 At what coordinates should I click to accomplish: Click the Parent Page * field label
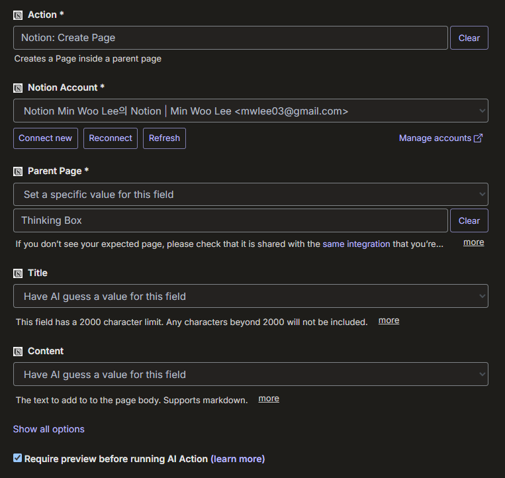58,171
